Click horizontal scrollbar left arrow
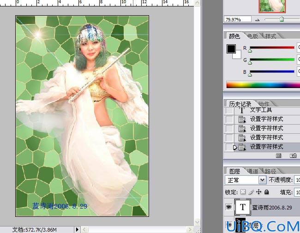 point(84,229)
